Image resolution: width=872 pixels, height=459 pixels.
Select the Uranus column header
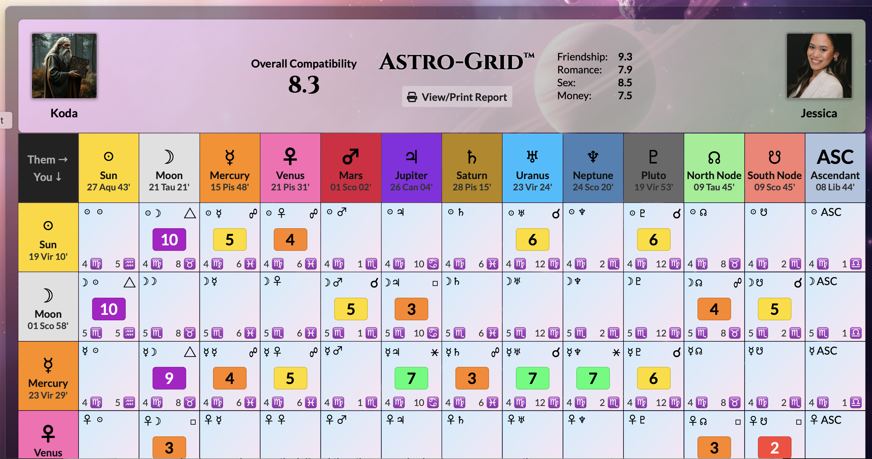point(532,168)
